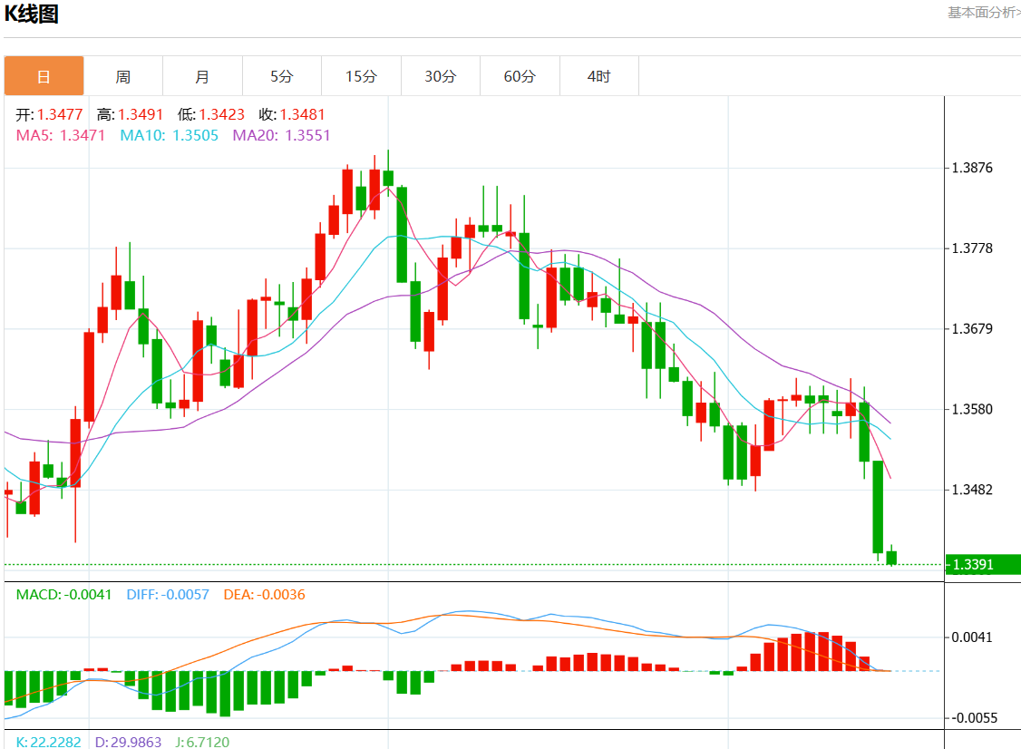Click the 1.3876 price axis label

pyautogui.click(x=972, y=168)
